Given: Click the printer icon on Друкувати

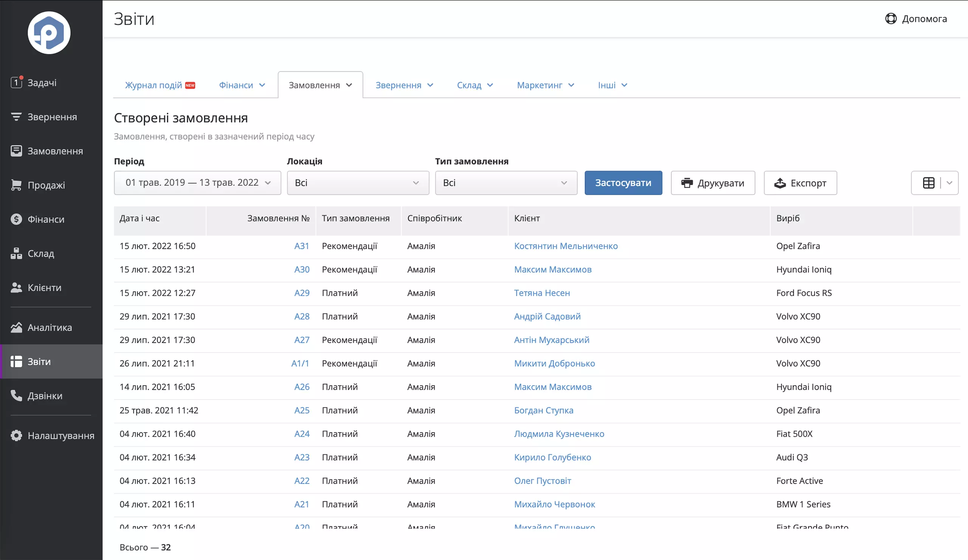Looking at the screenshot, I should [x=687, y=183].
